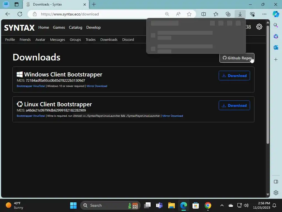Click the address bar URL
Viewport: 282px width, 212px height.
click(70, 14)
